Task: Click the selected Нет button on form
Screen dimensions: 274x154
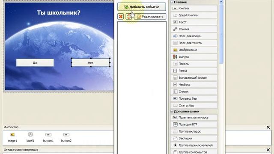Action: point(91,63)
